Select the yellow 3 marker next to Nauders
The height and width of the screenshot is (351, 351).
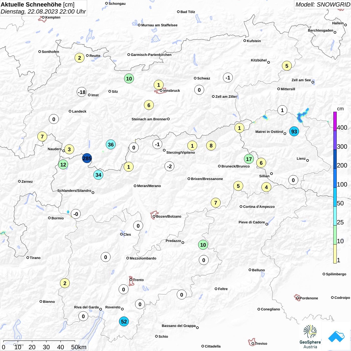click(x=69, y=149)
